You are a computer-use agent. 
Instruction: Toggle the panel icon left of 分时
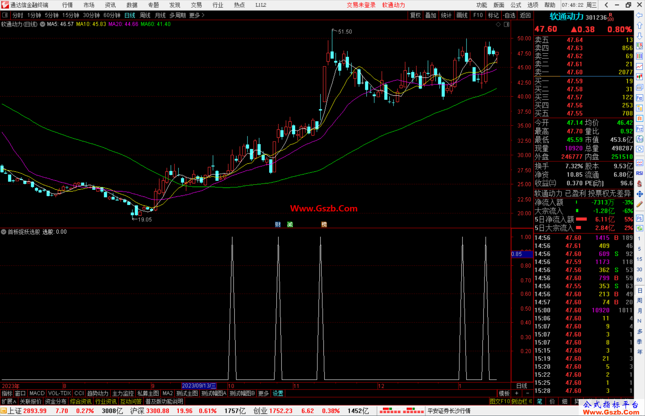[x=5, y=15]
